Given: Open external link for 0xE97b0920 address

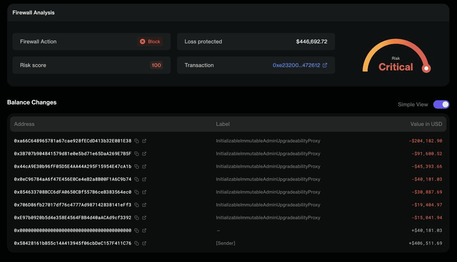Looking at the screenshot, I should pyautogui.click(x=144, y=218).
